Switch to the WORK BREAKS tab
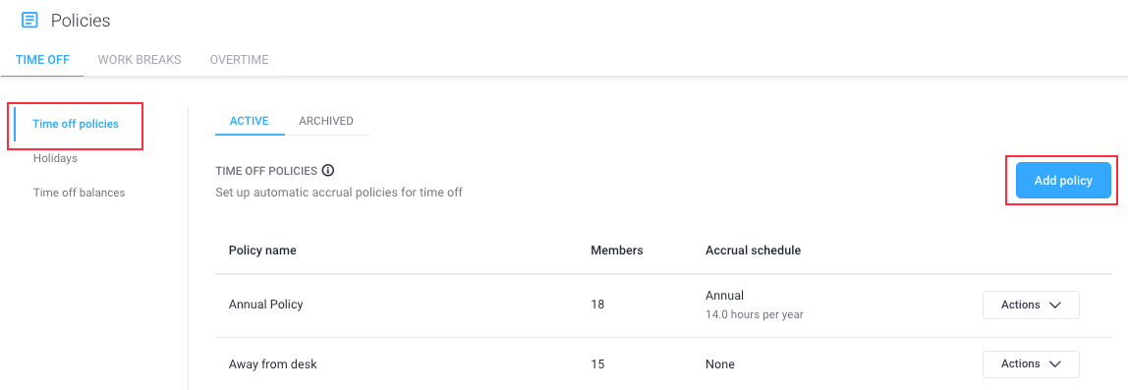The width and height of the screenshot is (1128, 390). [x=140, y=60]
